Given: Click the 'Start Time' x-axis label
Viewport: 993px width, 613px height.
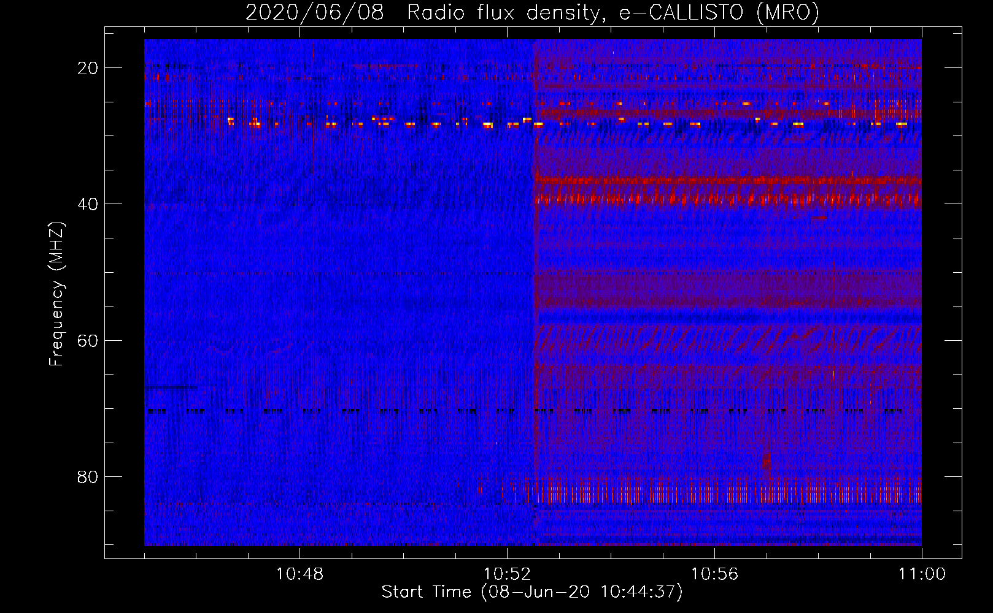Looking at the screenshot, I should click(532, 592).
